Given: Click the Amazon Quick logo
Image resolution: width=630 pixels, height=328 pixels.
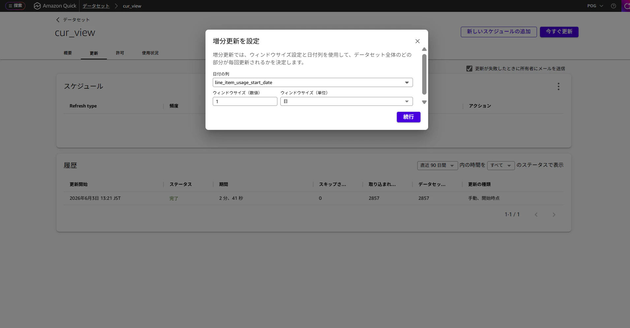Looking at the screenshot, I should click(x=55, y=6).
